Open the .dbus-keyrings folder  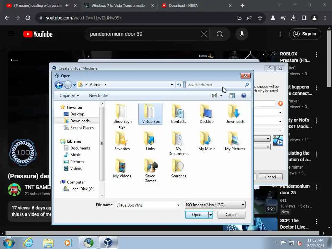pos(122,116)
